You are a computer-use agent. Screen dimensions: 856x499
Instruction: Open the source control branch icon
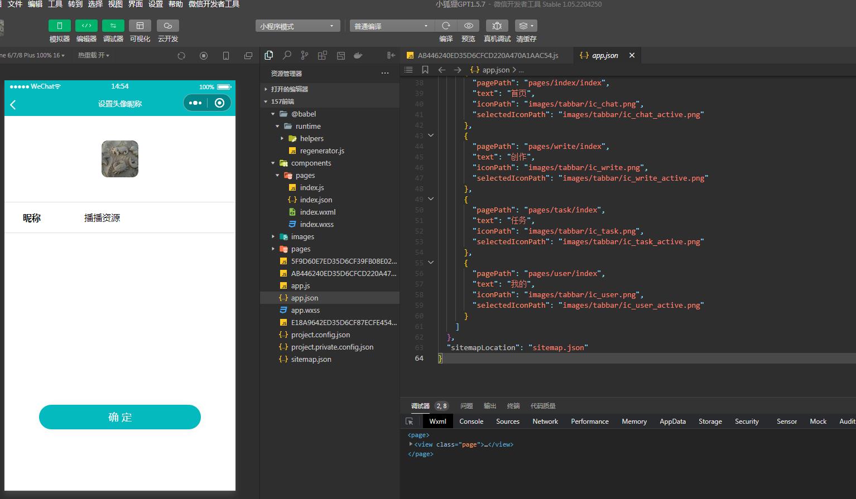[304, 55]
